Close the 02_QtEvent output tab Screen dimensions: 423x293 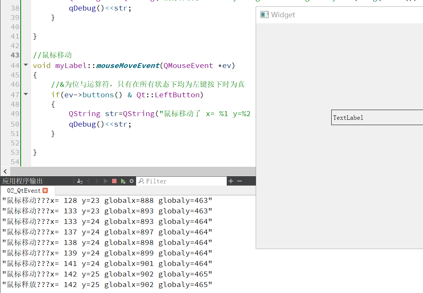[45, 190]
